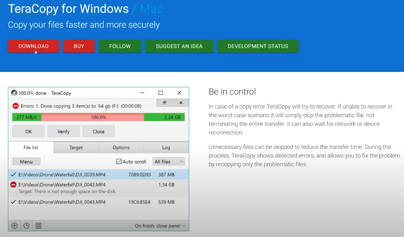Click the add files plus icon
This screenshot has width=404, height=237.
pos(15,226)
